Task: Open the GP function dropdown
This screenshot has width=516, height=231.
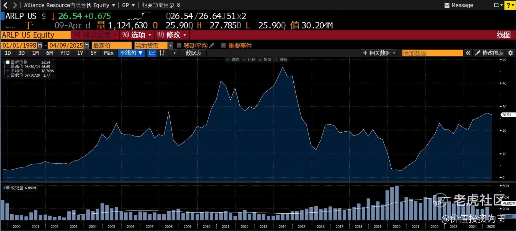Action: (129, 5)
